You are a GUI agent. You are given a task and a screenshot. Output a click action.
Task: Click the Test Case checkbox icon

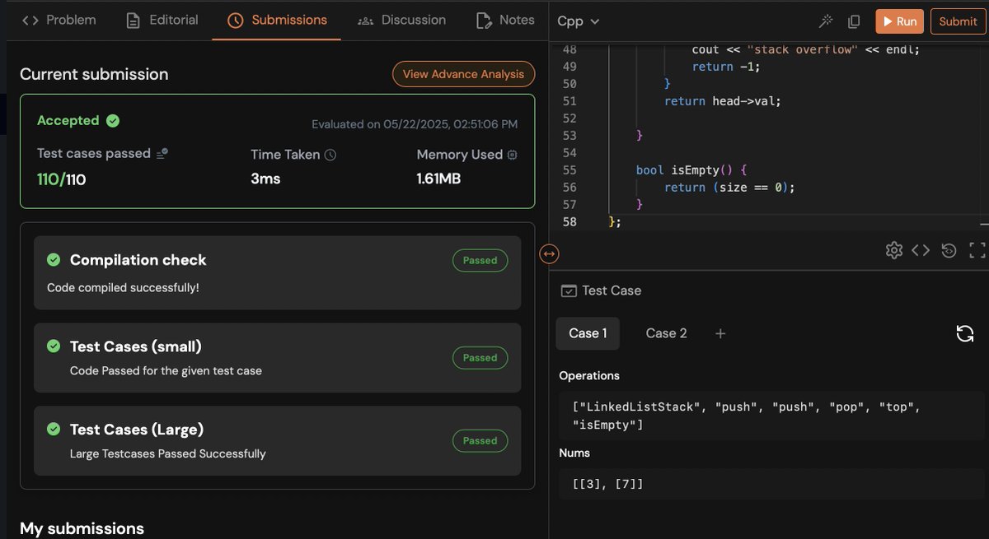(569, 290)
